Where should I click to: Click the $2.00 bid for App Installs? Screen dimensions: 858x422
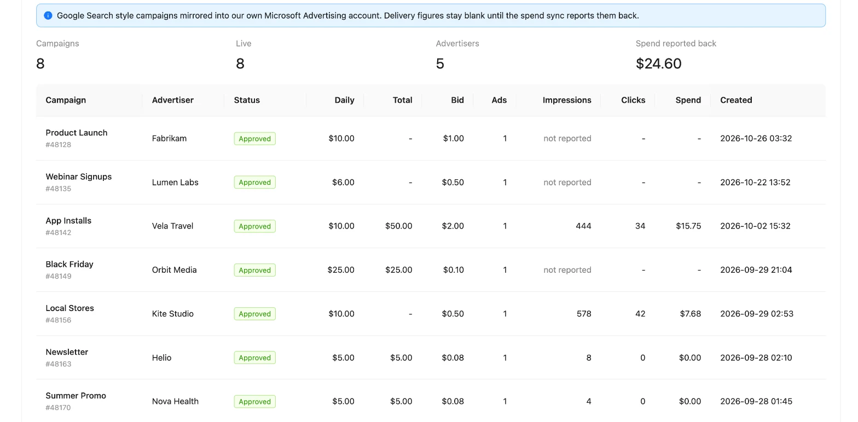[453, 226]
